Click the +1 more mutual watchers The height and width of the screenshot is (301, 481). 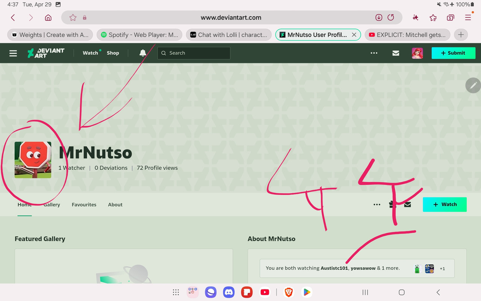(442, 269)
